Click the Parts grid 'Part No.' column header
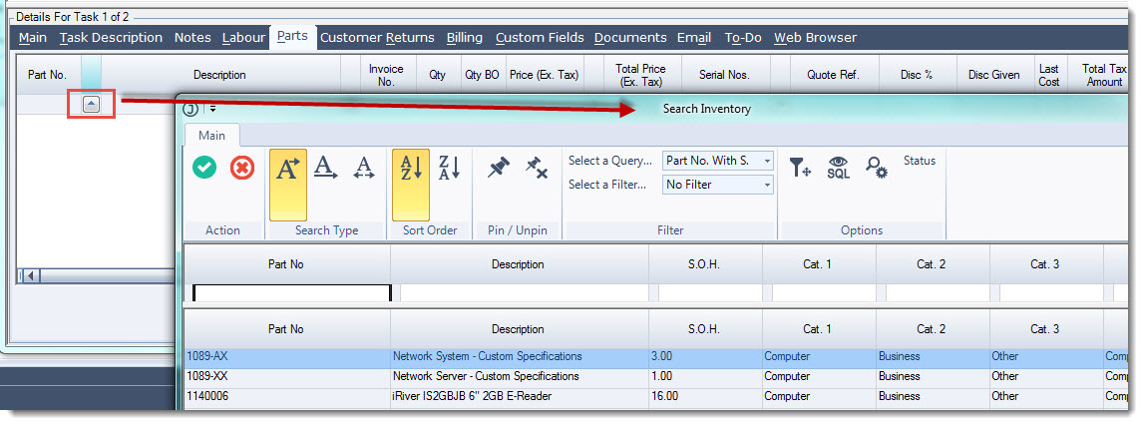The image size is (1143, 425). tap(48, 75)
